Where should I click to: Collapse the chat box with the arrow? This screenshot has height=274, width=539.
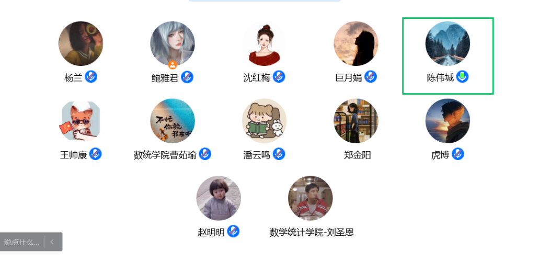[x=52, y=242]
